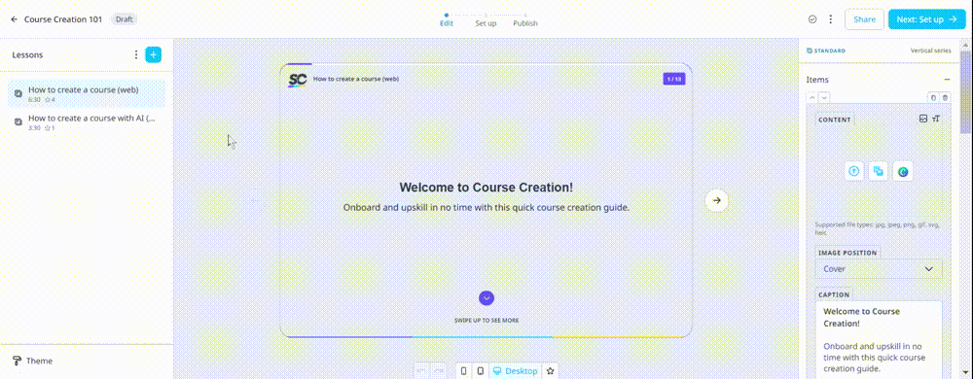Select lesson How to create a course with AI
Viewport: 973px width, 379px height.
pyautogui.click(x=87, y=122)
